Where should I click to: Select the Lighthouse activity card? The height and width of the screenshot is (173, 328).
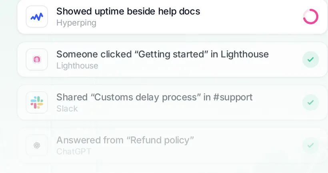click(x=172, y=60)
